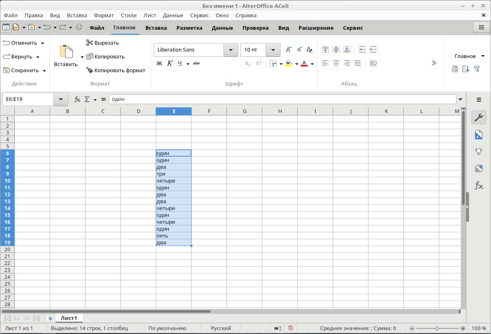Open the Functions fx panel in sidebar
Screen dimensions: 491x334
click(478, 185)
